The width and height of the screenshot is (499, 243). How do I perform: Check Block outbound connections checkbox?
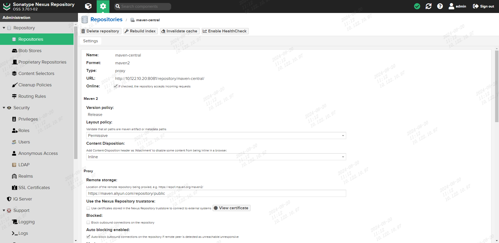click(88, 222)
